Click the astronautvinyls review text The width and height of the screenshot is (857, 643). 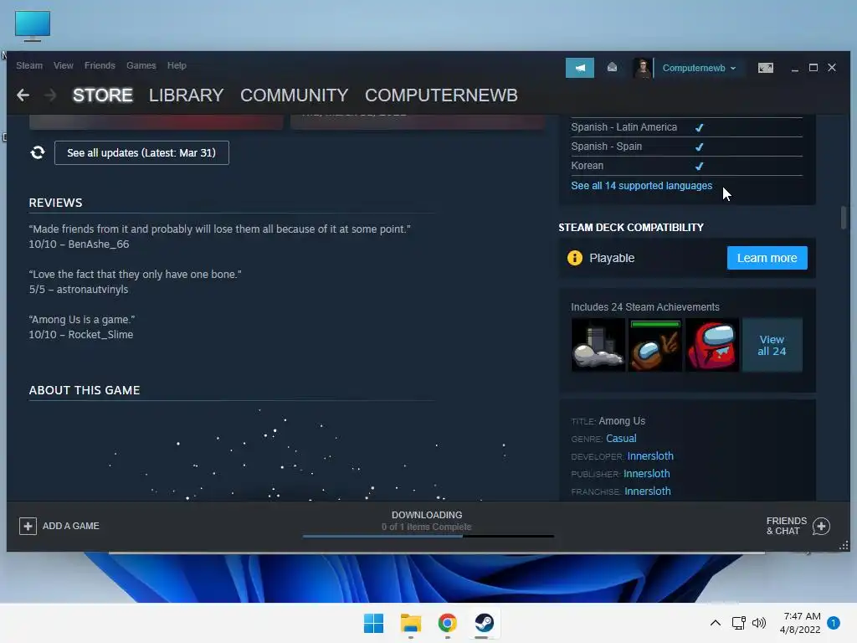(135, 281)
